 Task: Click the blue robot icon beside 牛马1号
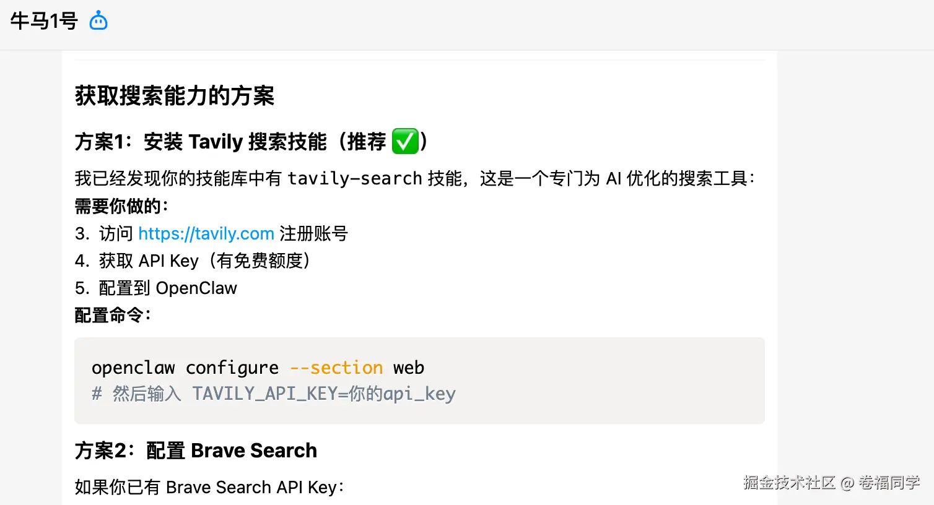click(x=98, y=21)
